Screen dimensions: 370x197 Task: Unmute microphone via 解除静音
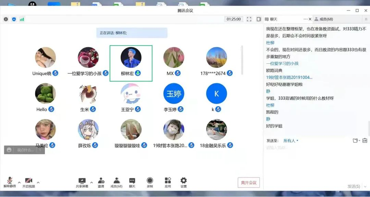[x=10, y=181]
